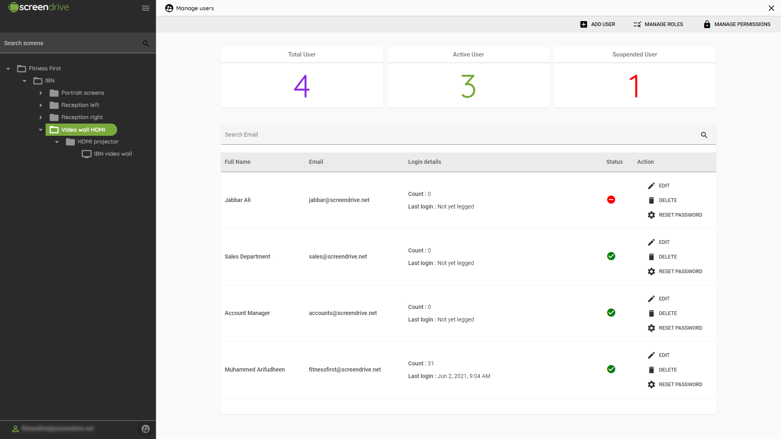This screenshot has height=439, width=781.
Task: Click the active status checkmark for Muhammed Arifudheen
Action: point(611,369)
